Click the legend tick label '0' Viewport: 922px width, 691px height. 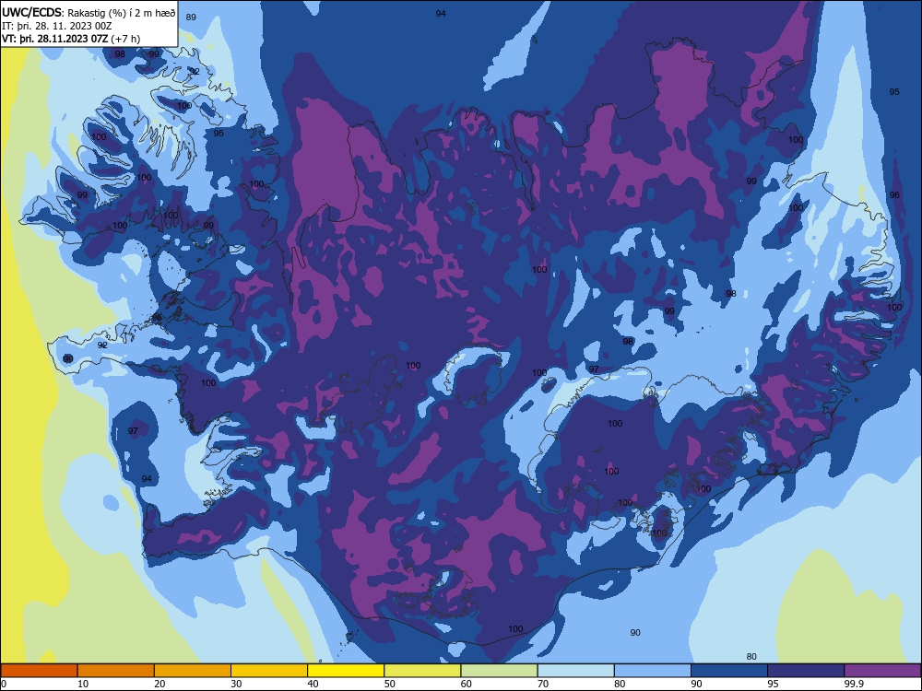[4, 684]
